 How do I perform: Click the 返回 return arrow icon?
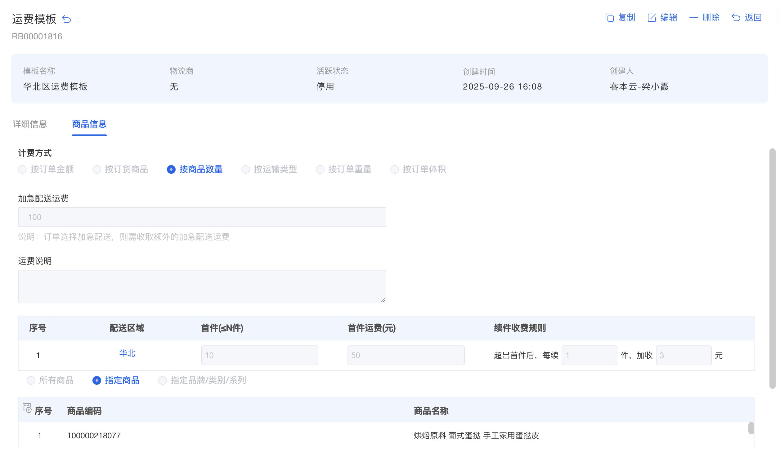736,18
